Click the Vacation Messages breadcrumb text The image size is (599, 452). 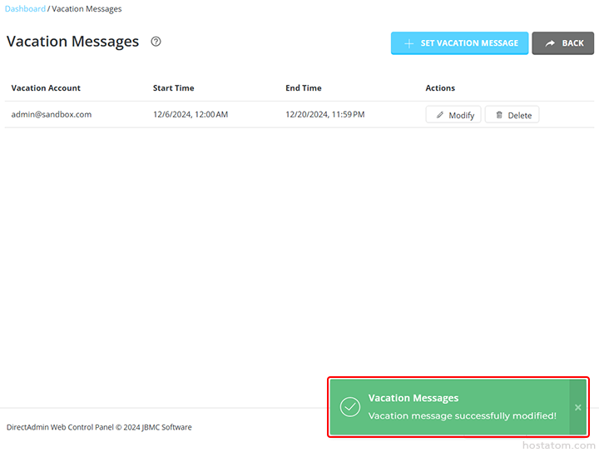pyautogui.click(x=87, y=9)
